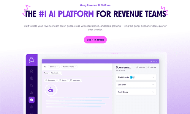
Task: Click the AI assistant robot icon
Action: [51, 90]
